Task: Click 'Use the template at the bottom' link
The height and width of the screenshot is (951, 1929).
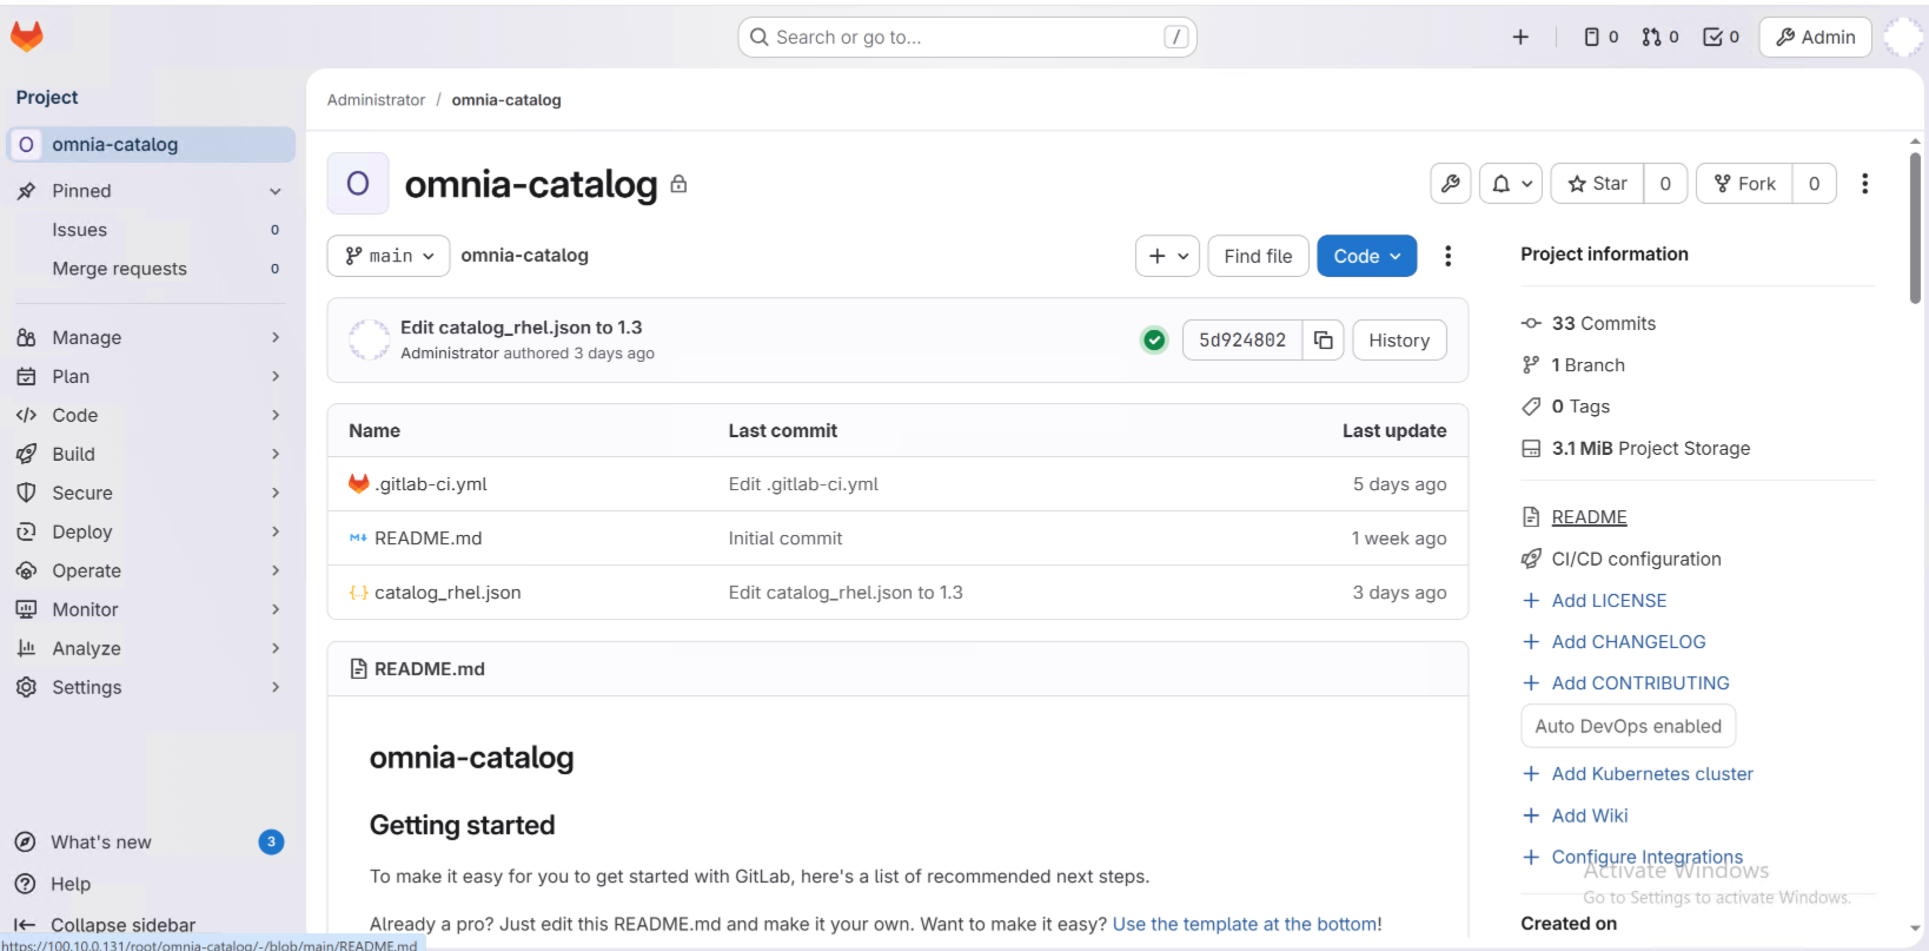Action: [1245, 924]
